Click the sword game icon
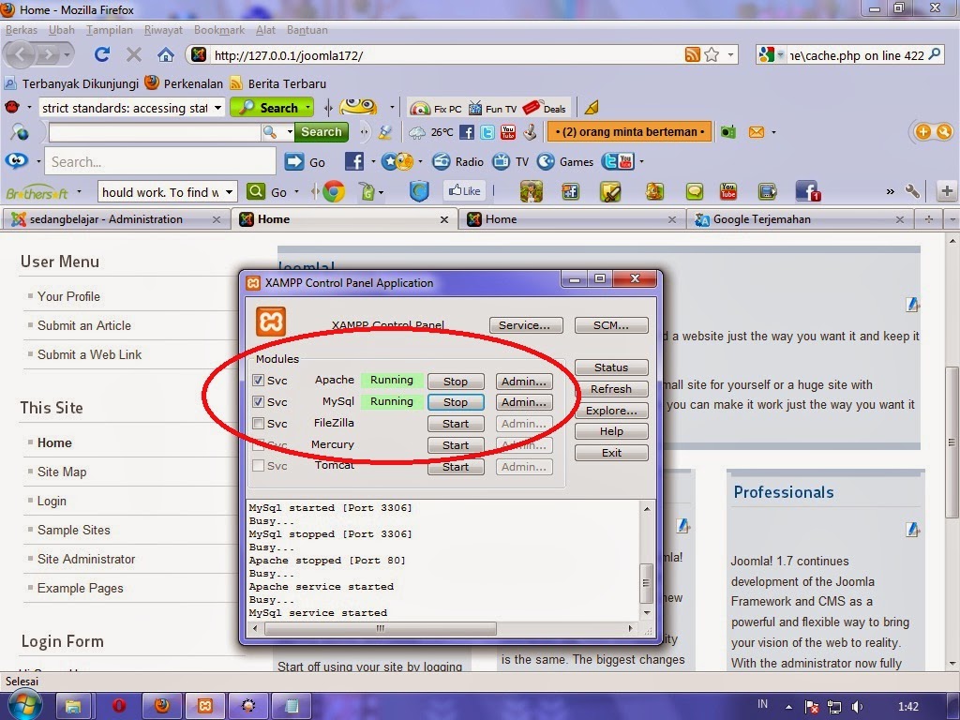The width and height of the screenshot is (960, 720). [609, 191]
